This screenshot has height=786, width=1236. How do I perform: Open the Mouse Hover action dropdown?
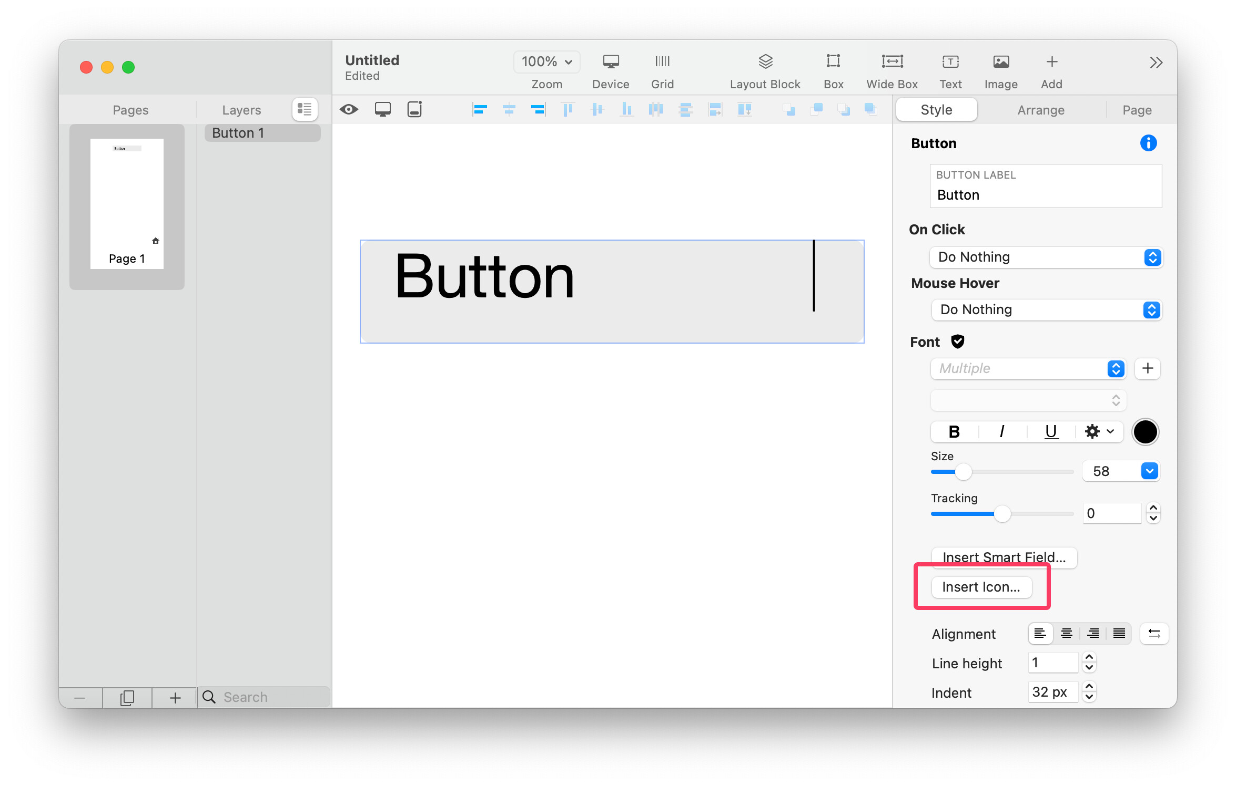coord(1046,309)
